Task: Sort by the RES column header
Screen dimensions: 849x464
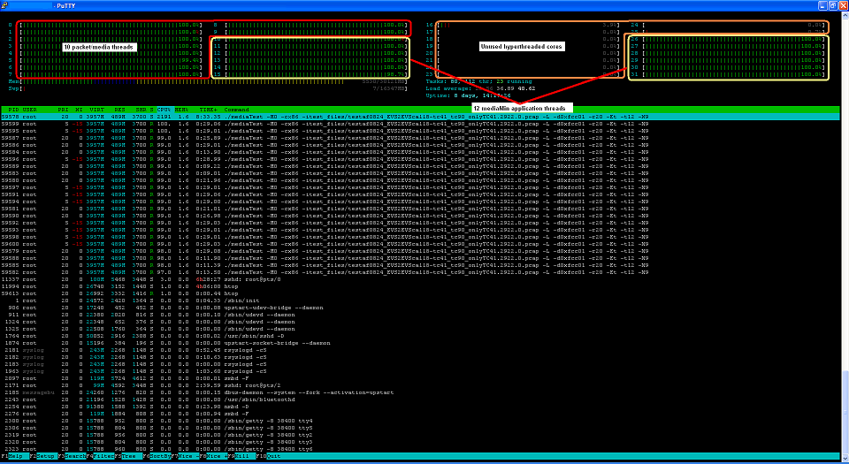Action: point(119,110)
